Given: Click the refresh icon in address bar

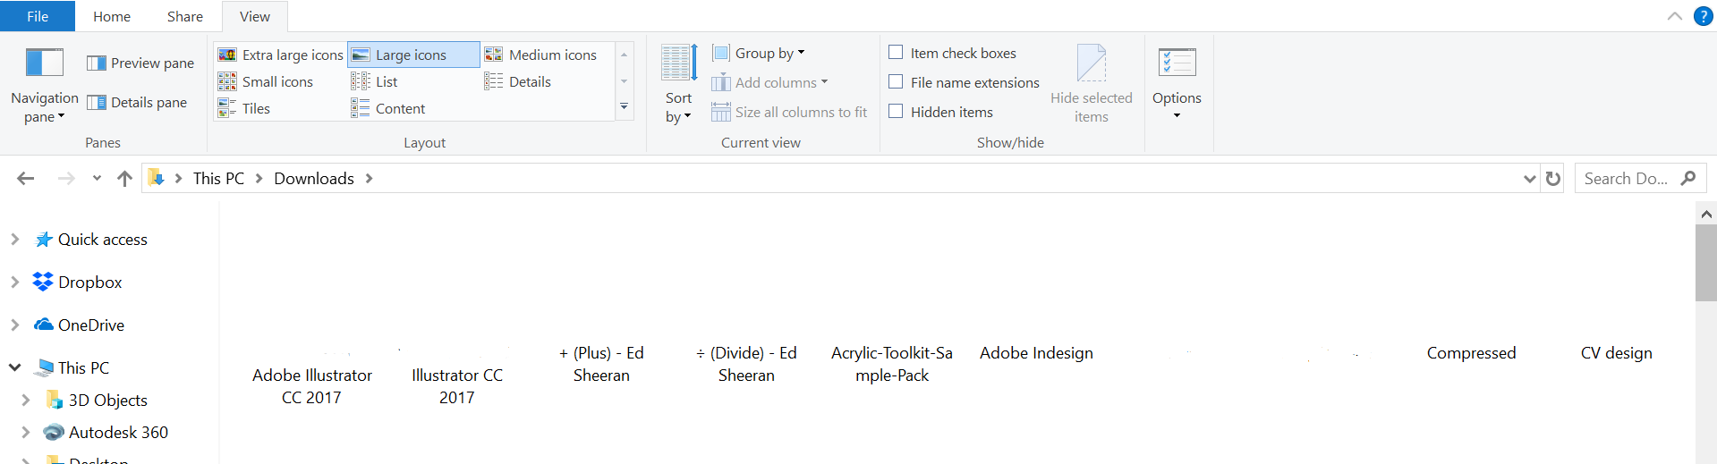Looking at the screenshot, I should (1553, 179).
